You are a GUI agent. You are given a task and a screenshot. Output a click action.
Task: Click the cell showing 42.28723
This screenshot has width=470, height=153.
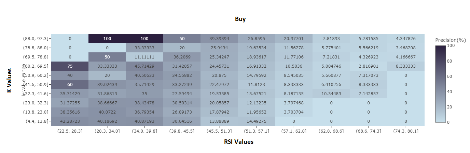point(70,121)
